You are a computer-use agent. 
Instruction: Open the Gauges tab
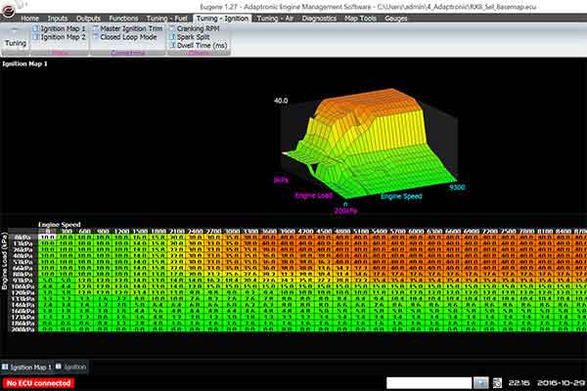(x=395, y=19)
